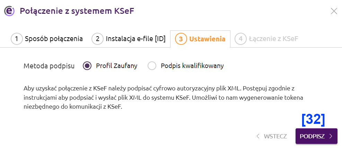Select the Podpis kwalifikowany radio button
The height and width of the screenshot is (148, 342).
click(x=152, y=66)
